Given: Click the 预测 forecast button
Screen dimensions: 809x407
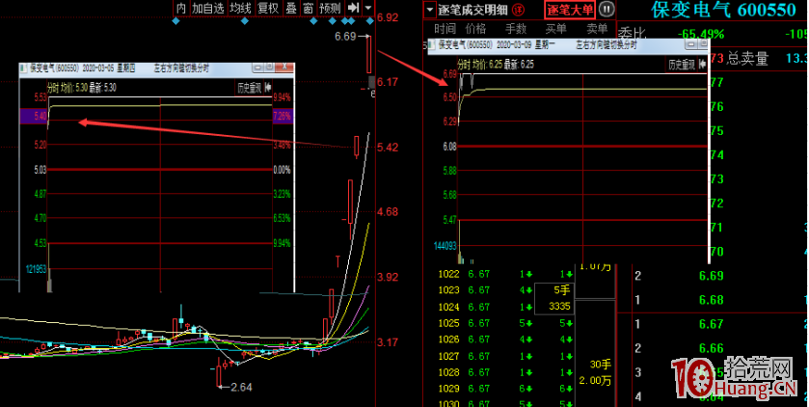Looking at the screenshot, I should coord(330,8).
